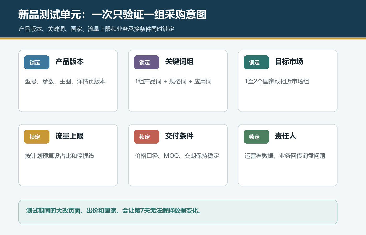The image size is (366, 235).
Task: Click the subtitle beginning 产品版本、关键词、国家
Action: (x=96, y=29)
